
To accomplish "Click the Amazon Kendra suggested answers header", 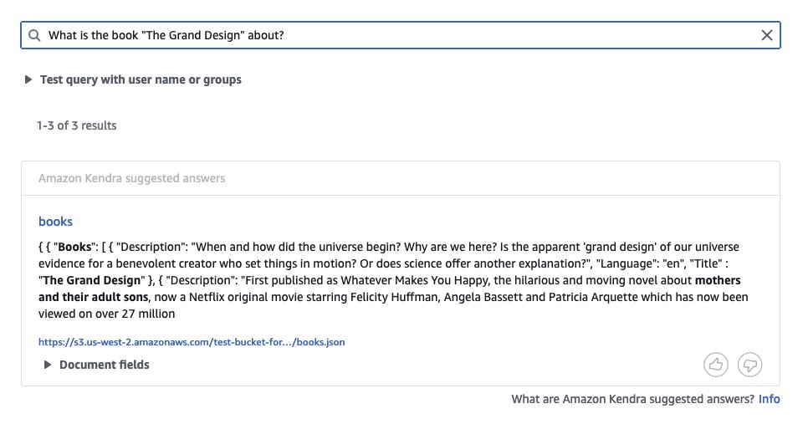I will click(x=131, y=178).
